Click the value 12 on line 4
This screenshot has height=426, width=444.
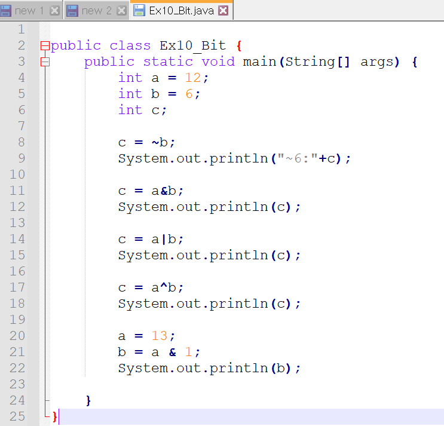click(x=193, y=78)
